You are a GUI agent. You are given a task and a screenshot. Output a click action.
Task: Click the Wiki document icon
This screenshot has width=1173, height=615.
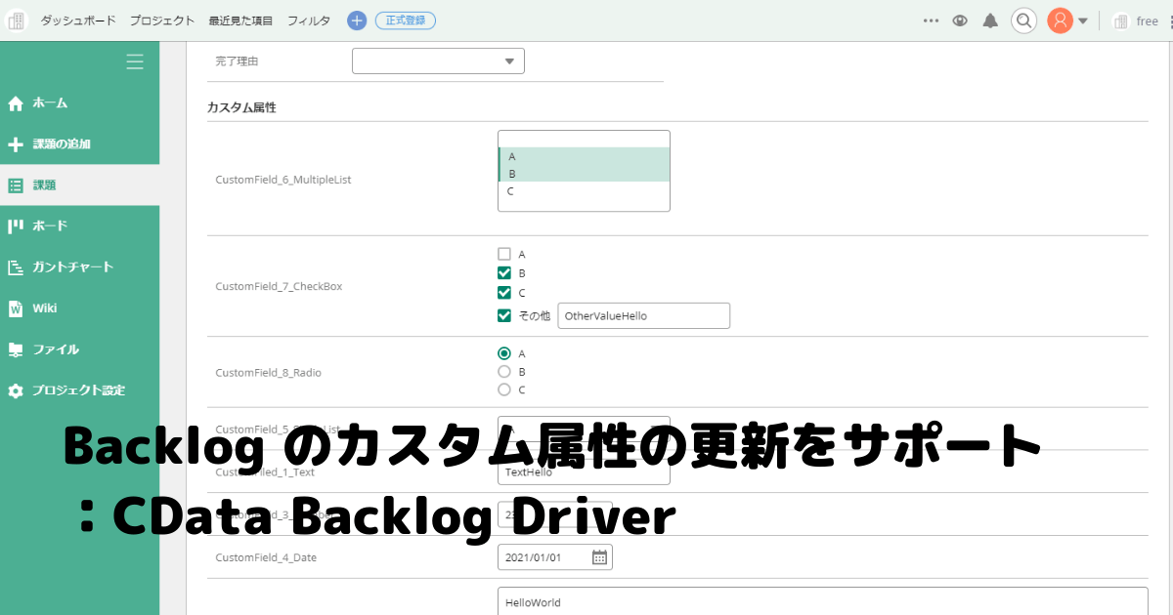tap(15, 308)
